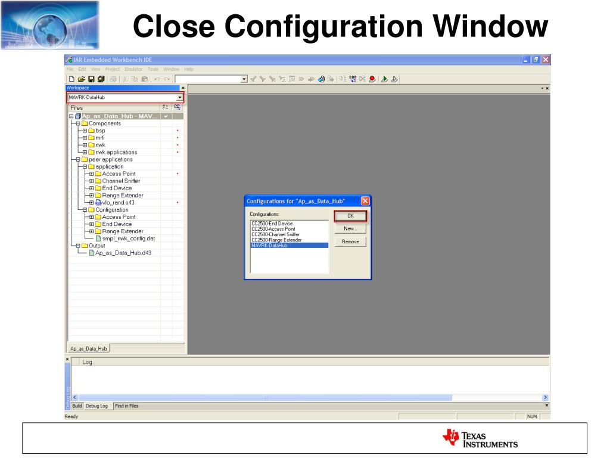Screen dimensions: 610x458
Task: Click the Compile toolbar icon
Action: click(x=343, y=79)
